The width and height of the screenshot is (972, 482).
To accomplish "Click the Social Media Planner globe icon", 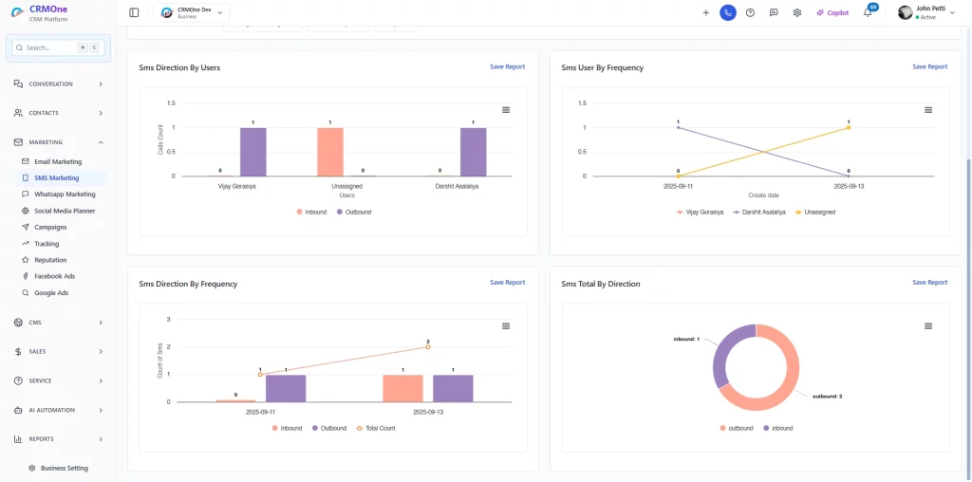I will click(26, 211).
